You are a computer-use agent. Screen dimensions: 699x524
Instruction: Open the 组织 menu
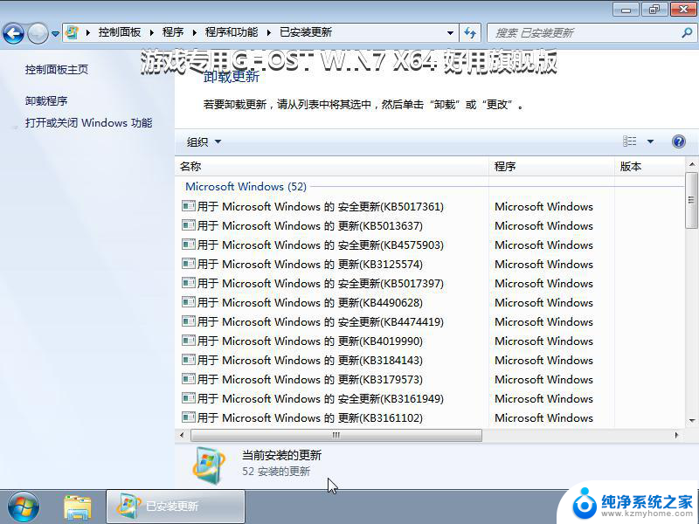[204, 142]
